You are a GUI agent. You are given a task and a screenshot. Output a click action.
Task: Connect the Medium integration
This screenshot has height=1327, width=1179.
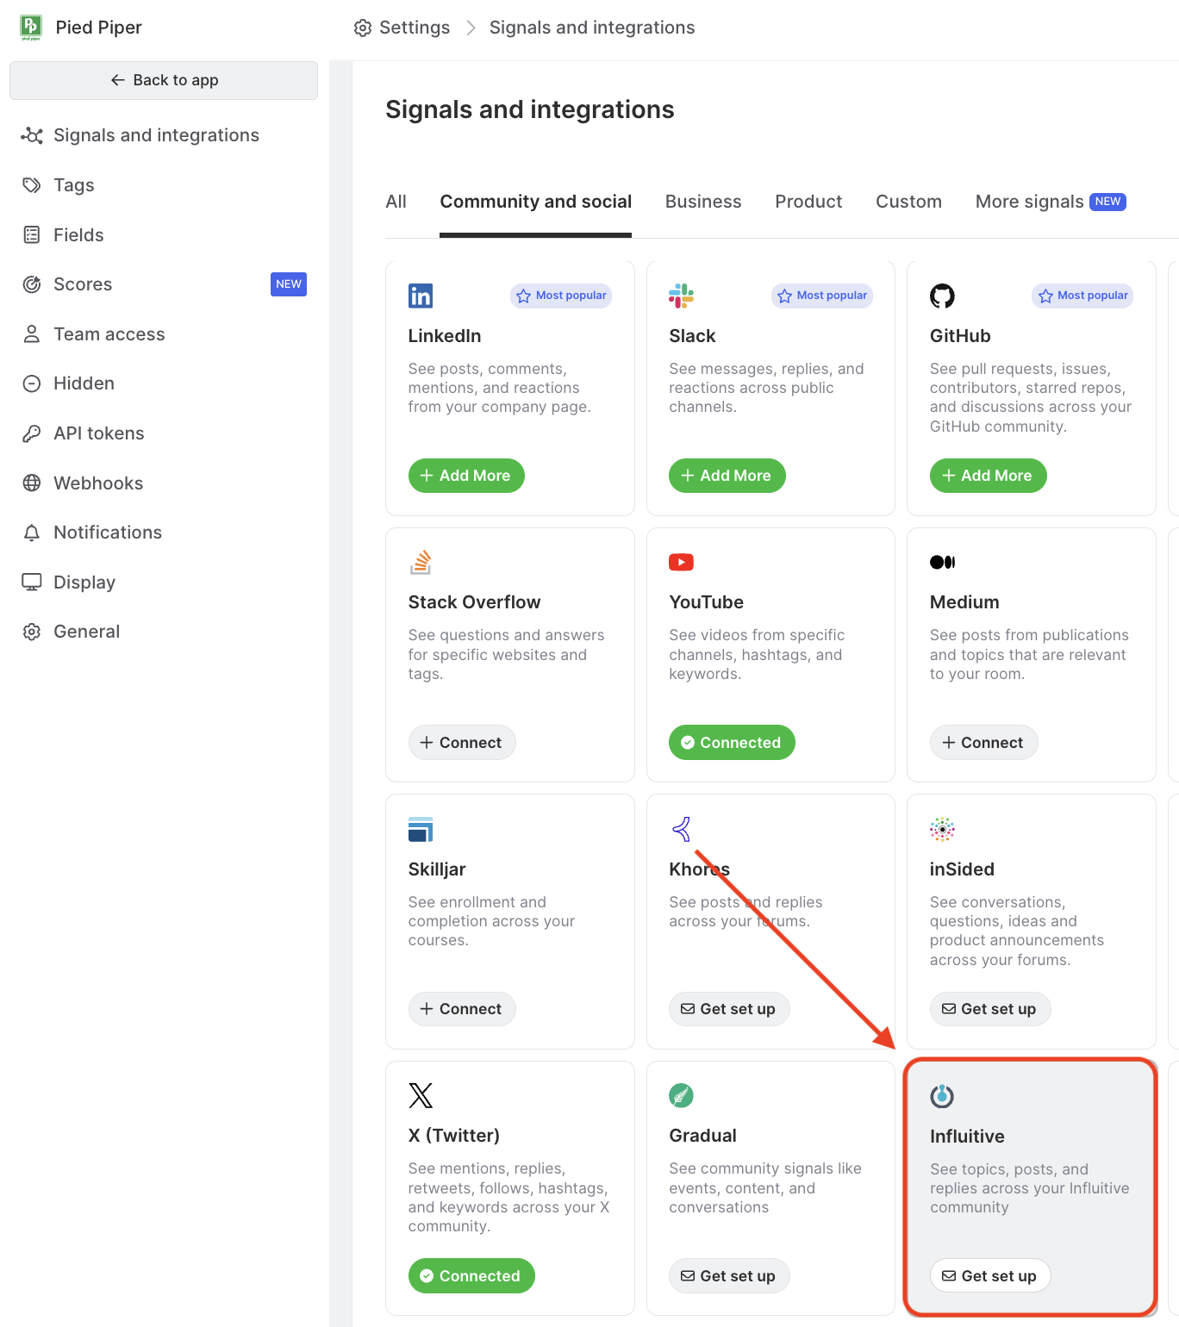(983, 742)
